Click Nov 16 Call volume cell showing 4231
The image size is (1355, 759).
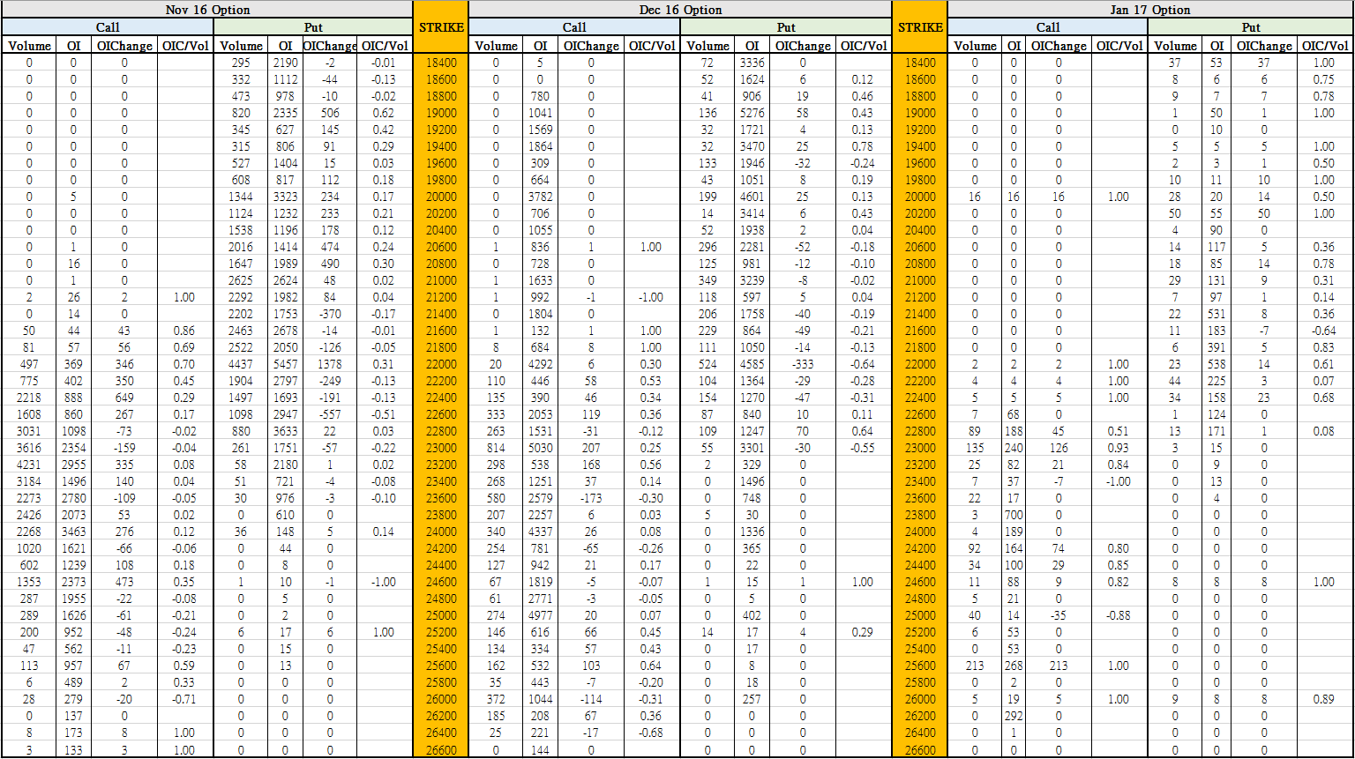[x=29, y=465]
